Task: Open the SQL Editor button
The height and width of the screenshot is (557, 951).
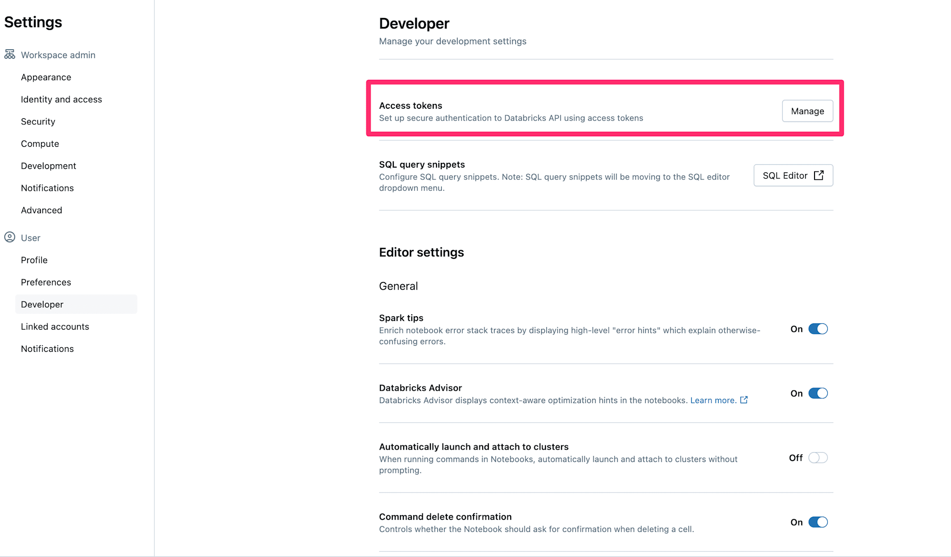Action: 793,175
